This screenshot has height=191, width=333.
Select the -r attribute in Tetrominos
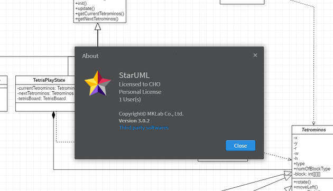pos(295,148)
